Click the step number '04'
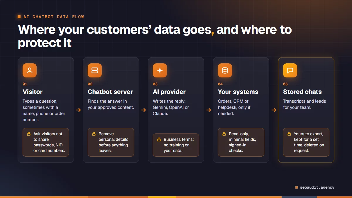This screenshot has width=352, height=198. point(220,84)
